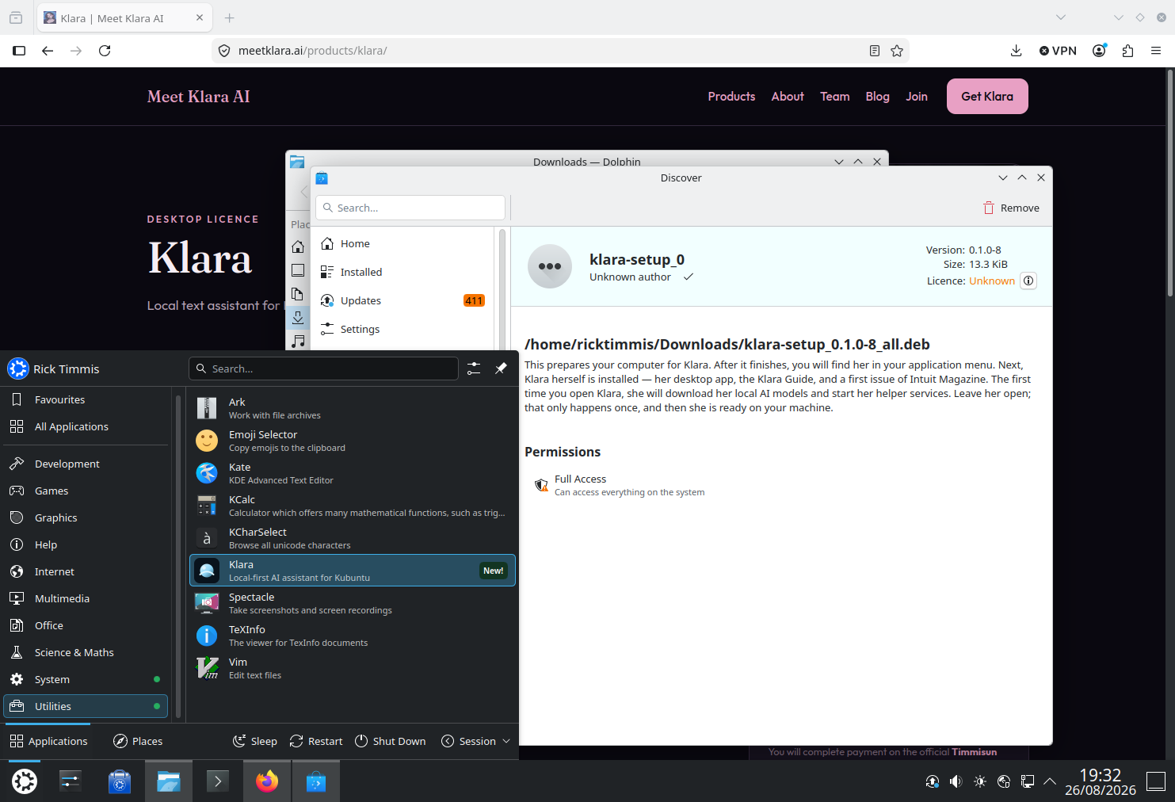Launch Spectacle screenshot tool
This screenshot has width=1175, height=802.
pyautogui.click(x=353, y=603)
